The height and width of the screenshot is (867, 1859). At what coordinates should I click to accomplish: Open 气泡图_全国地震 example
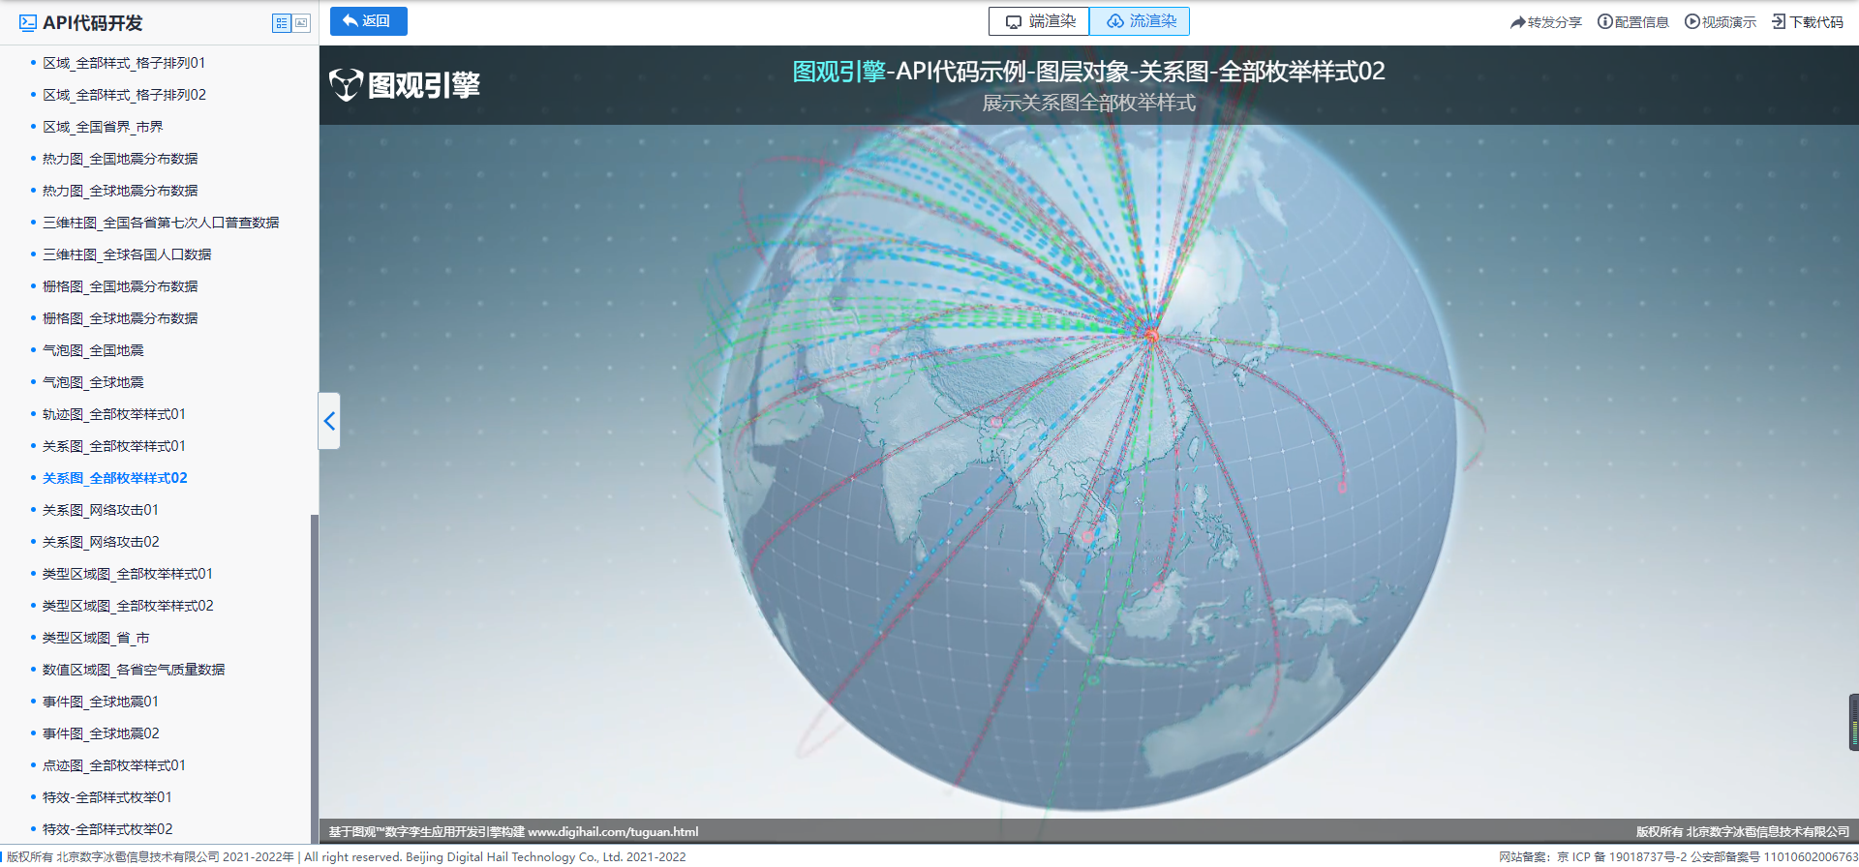93,350
